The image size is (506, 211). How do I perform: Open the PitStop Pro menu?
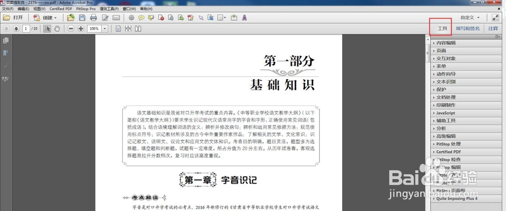point(86,9)
